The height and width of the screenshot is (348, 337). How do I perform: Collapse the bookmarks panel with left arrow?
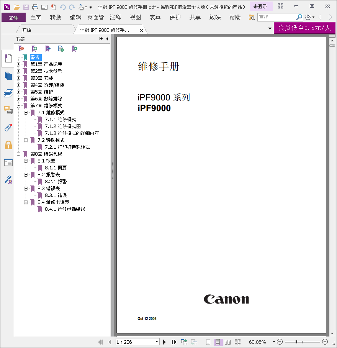click(107, 39)
